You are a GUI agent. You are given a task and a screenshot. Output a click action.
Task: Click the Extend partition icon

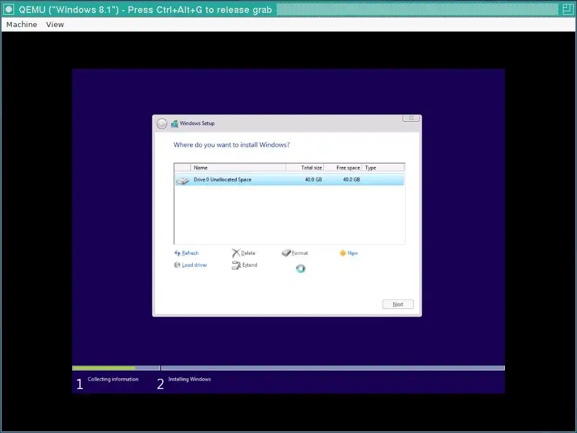click(236, 265)
